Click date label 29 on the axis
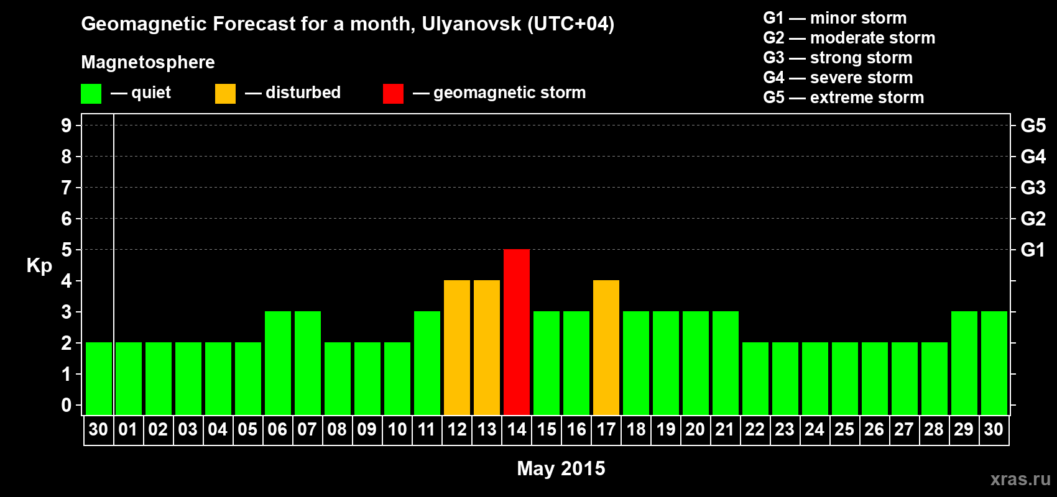Screen dimensions: 1057x497 pos(964,429)
